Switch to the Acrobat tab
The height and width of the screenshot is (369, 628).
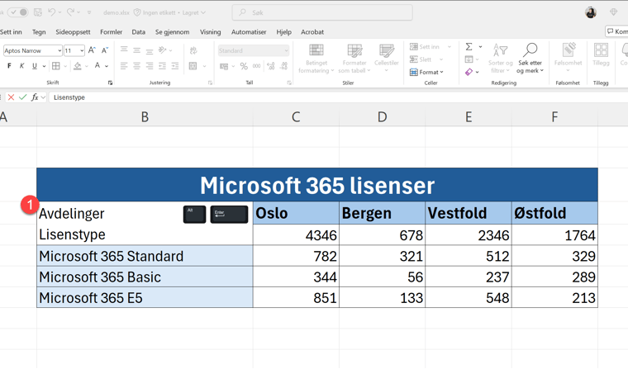pos(312,32)
